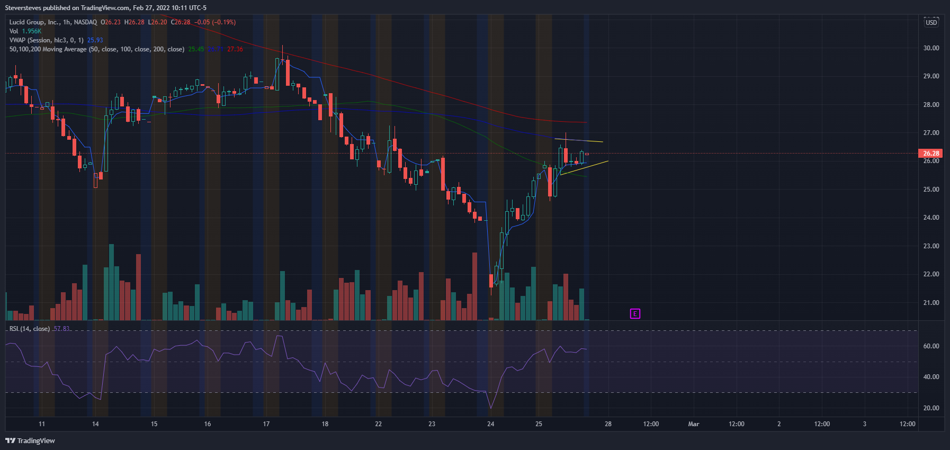Click the date 17 on time axis
Viewport: 950px width, 450px height.
(266, 424)
